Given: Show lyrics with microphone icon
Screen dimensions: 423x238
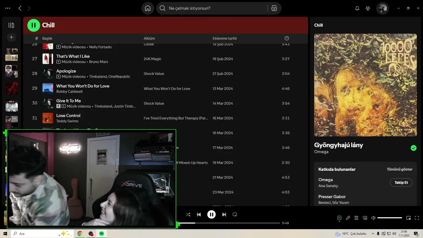Looking at the screenshot, I should pyautogui.click(x=348, y=218).
